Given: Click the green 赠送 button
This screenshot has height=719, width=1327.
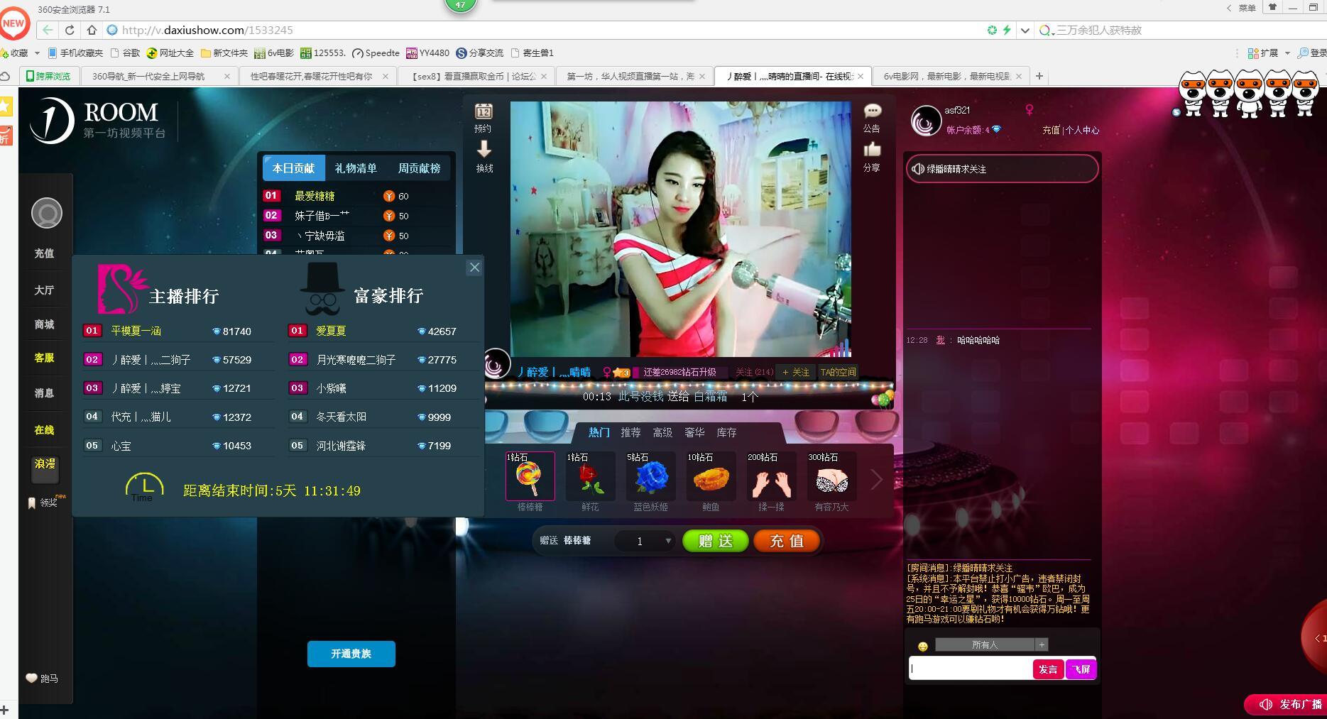Looking at the screenshot, I should pos(715,542).
